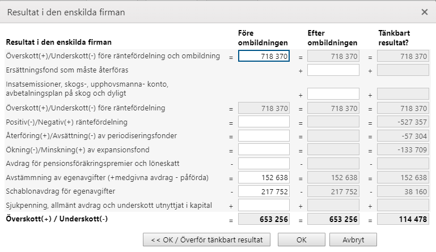Click the OK / Överför tänkbart resultat button
The width and height of the screenshot is (436, 252).
pos(206,240)
